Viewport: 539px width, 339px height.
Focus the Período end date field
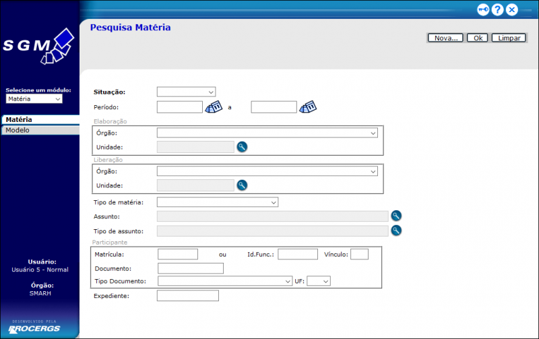[274, 107]
